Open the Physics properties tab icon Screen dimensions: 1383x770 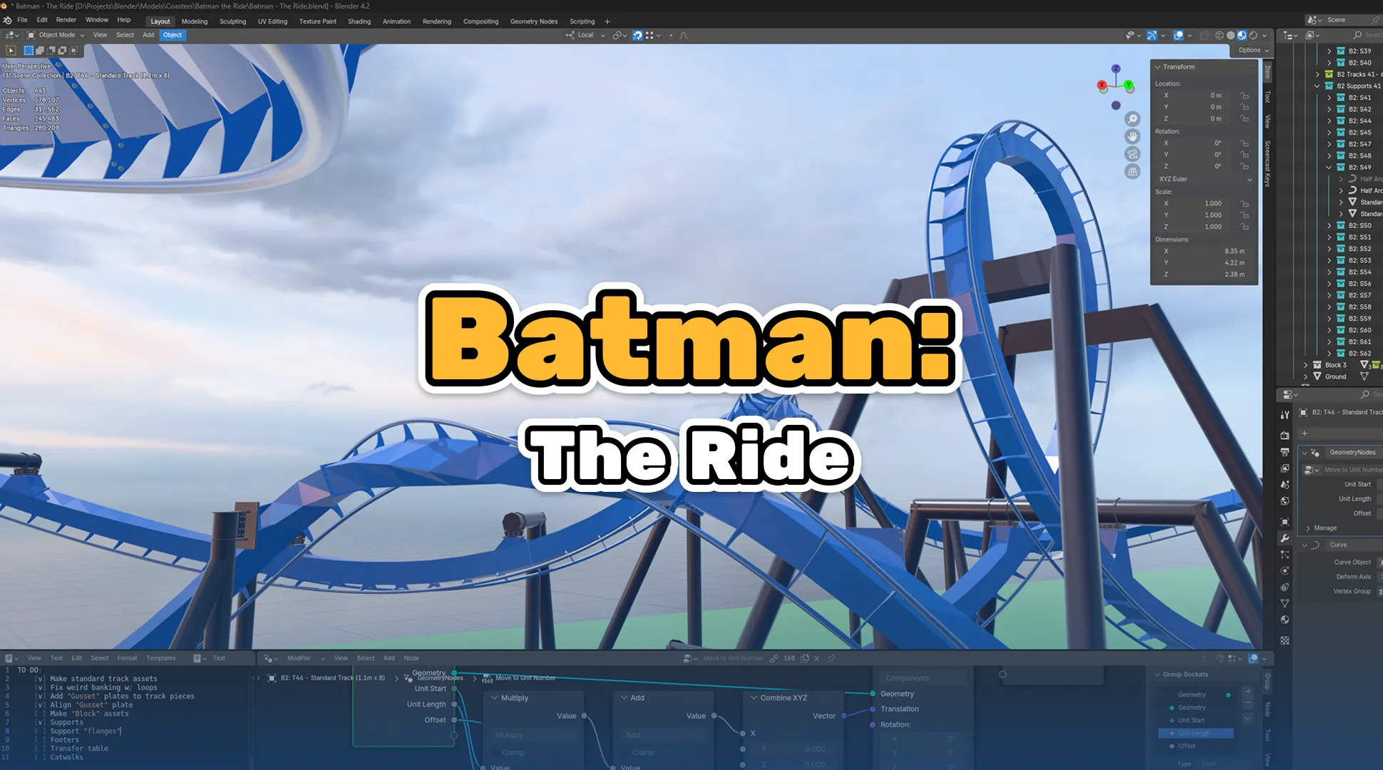coord(1285,570)
